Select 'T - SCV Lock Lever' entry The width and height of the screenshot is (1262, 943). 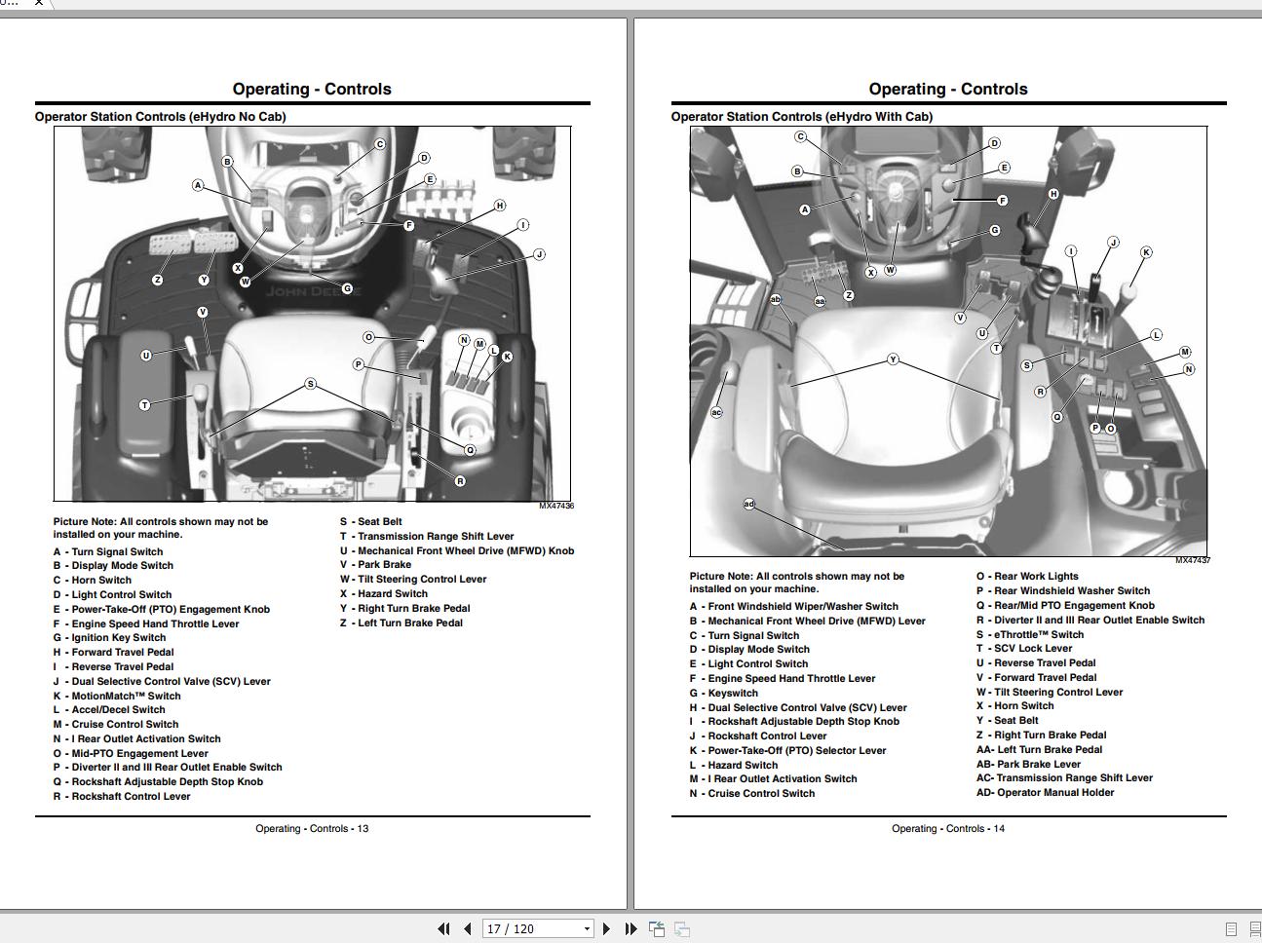click(x=1024, y=649)
